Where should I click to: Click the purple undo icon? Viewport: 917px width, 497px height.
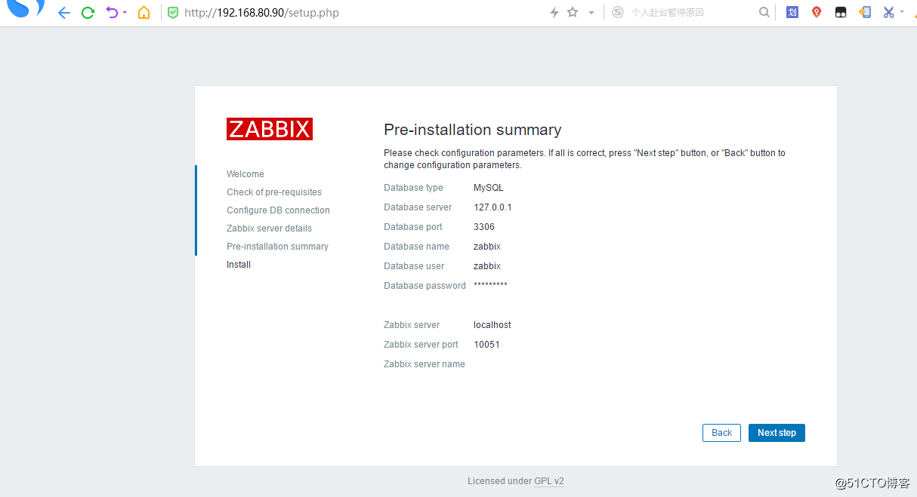112,12
